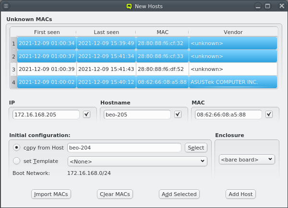This screenshot has height=208, width=288.
Task: Click <unknown> vendor in row 1
Action: pyautogui.click(x=233, y=43)
